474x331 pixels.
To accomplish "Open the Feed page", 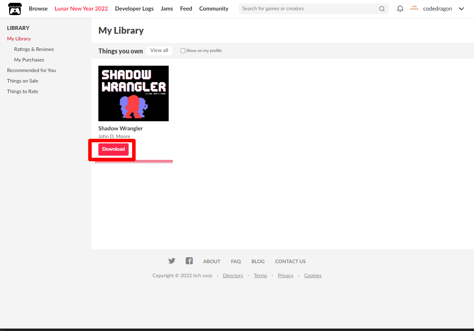I will [x=186, y=8].
